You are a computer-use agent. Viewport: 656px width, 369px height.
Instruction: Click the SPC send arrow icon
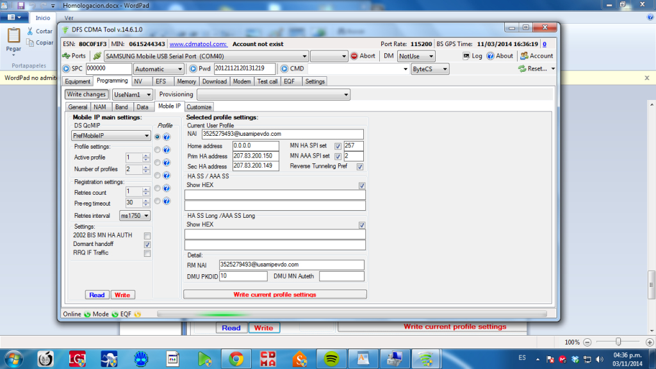[66, 69]
